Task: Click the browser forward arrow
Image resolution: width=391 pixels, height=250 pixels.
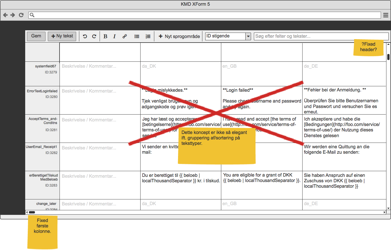Action: (x=13, y=15)
